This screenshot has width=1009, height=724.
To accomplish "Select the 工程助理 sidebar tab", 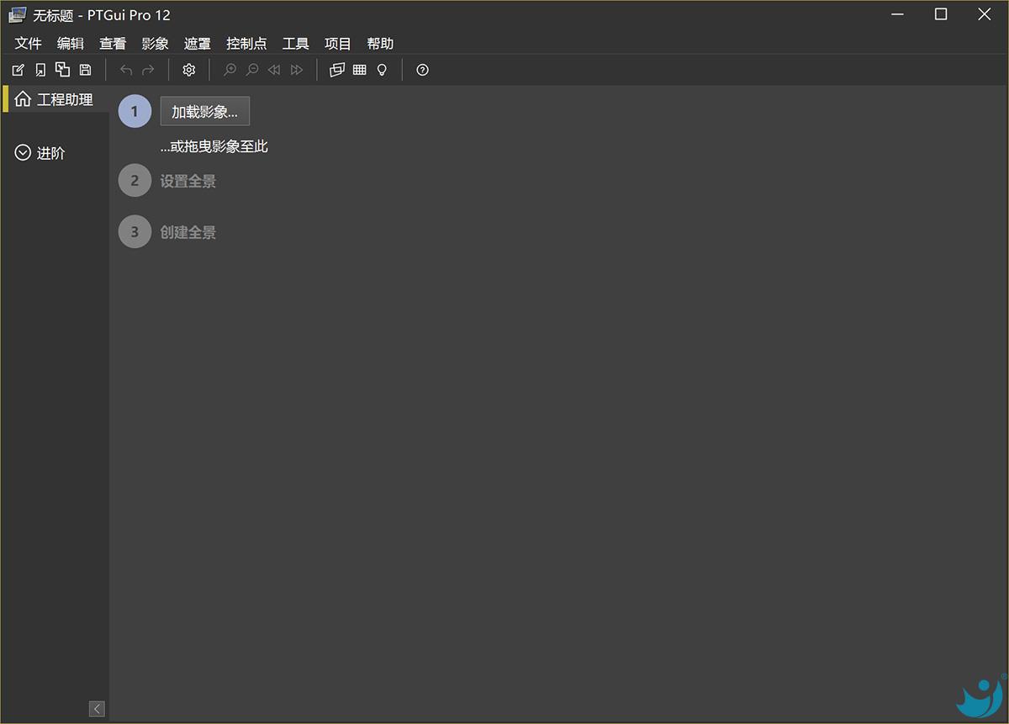I will click(55, 99).
